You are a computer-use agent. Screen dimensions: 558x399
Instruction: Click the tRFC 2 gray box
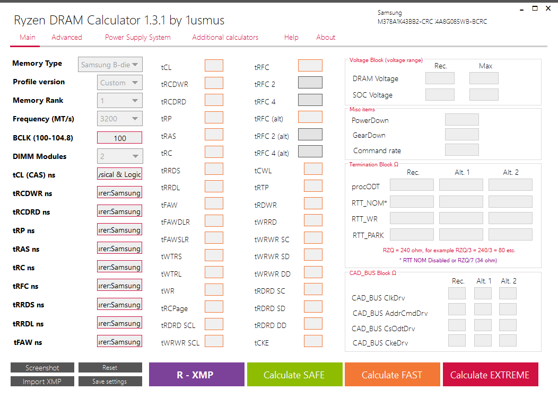(310, 83)
